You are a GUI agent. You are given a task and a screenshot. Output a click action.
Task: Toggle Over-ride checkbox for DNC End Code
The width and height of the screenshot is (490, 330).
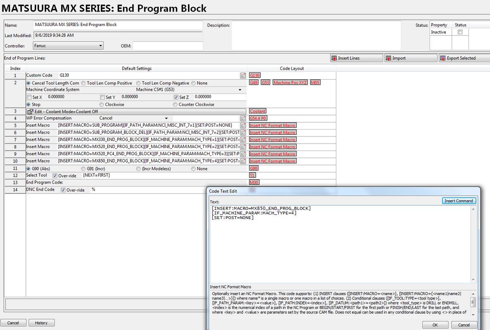tap(63, 190)
